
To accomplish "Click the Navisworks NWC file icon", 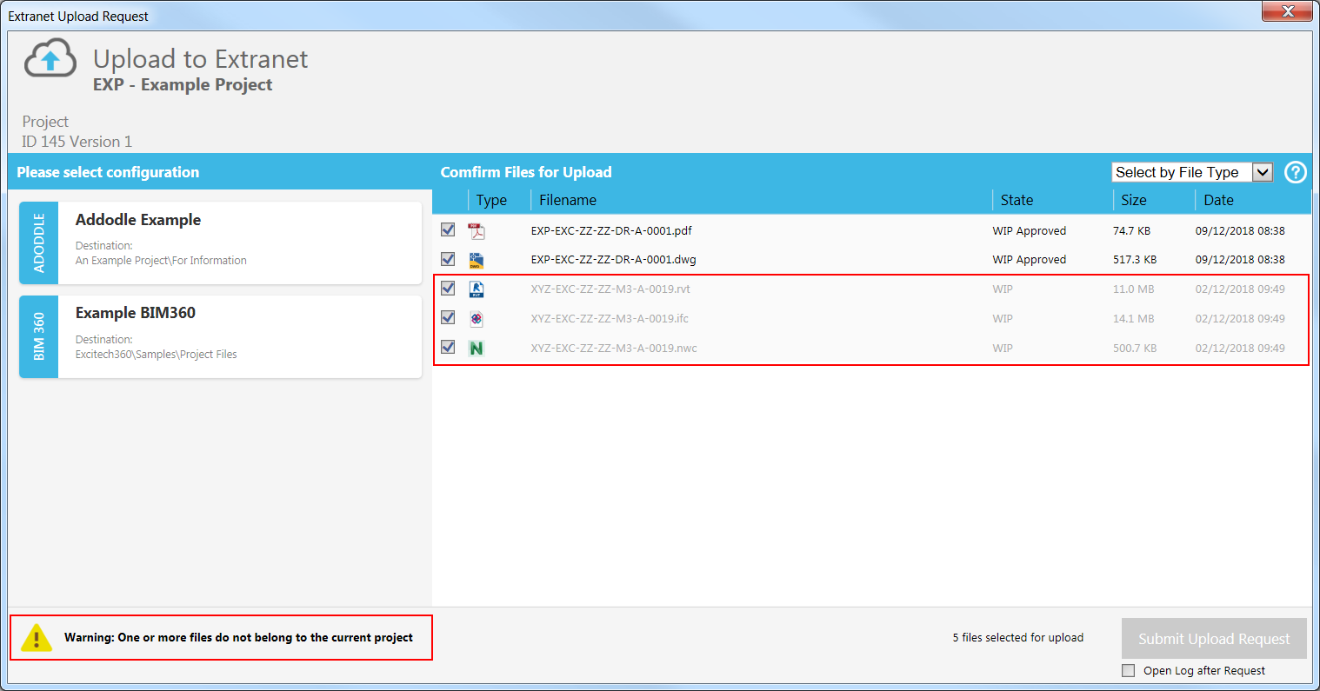I will click(476, 349).
